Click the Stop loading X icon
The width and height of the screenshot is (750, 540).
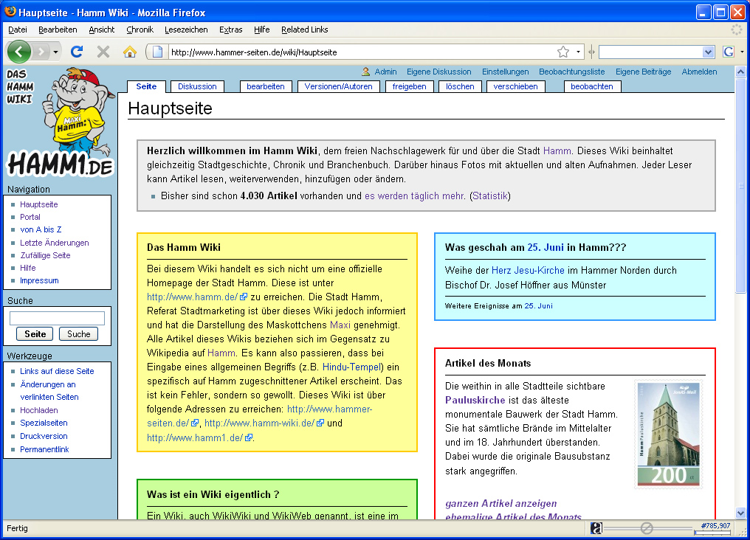point(103,52)
